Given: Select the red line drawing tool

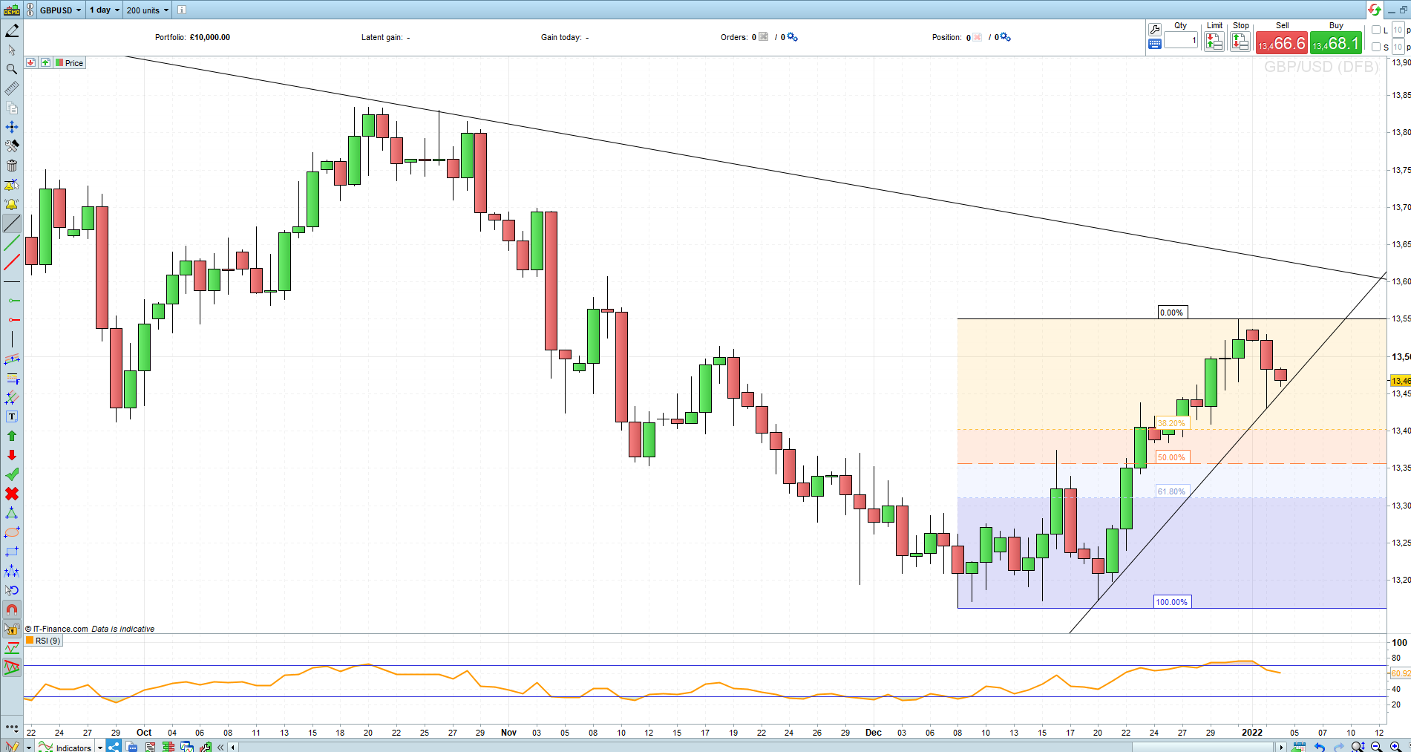Looking at the screenshot, I should 12,262.
